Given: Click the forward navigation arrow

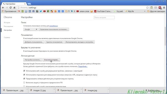Looking at the screenshot, I should [7, 8].
